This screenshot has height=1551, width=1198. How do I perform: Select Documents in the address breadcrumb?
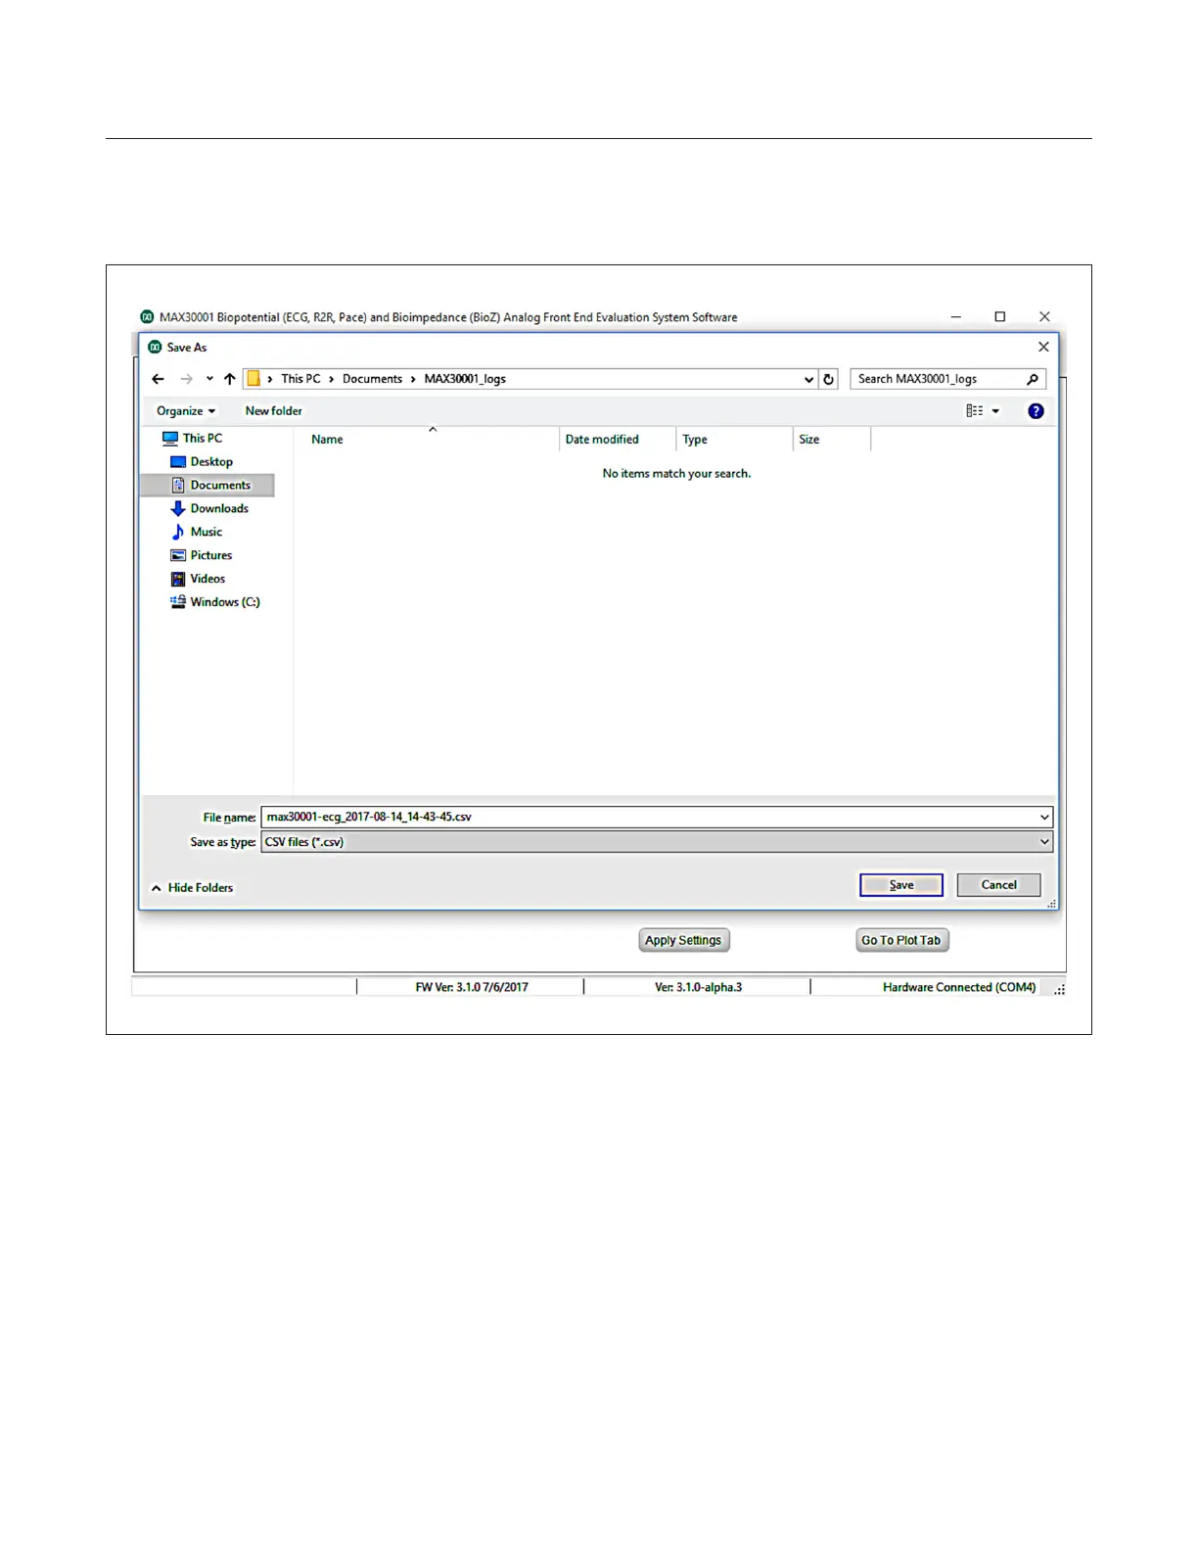tap(372, 379)
